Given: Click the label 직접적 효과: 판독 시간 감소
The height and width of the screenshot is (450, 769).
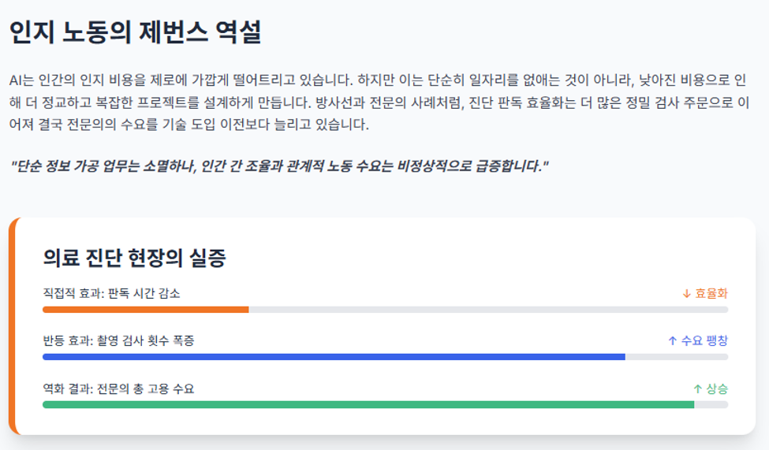Looking at the screenshot, I should pos(111,294).
